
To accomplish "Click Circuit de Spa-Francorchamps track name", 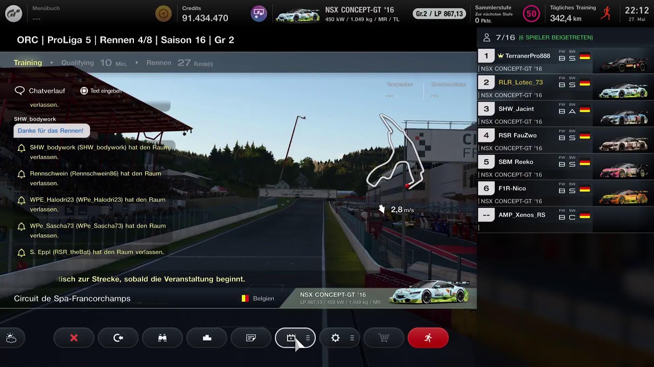I will click(72, 299).
